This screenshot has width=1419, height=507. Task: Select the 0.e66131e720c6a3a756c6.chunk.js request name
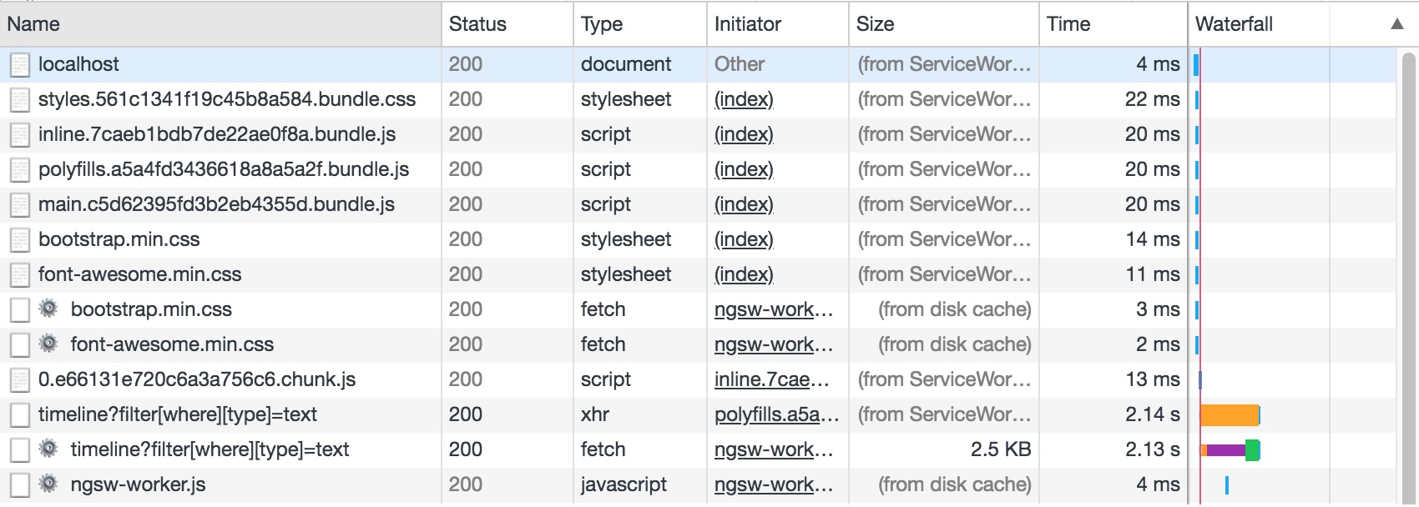point(197,379)
